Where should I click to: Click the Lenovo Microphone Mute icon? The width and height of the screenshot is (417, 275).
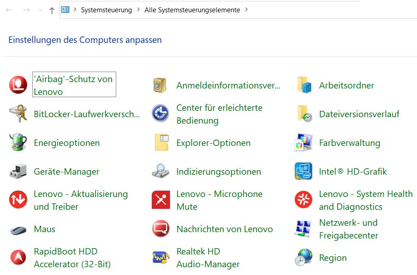click(x=160, y=200)
